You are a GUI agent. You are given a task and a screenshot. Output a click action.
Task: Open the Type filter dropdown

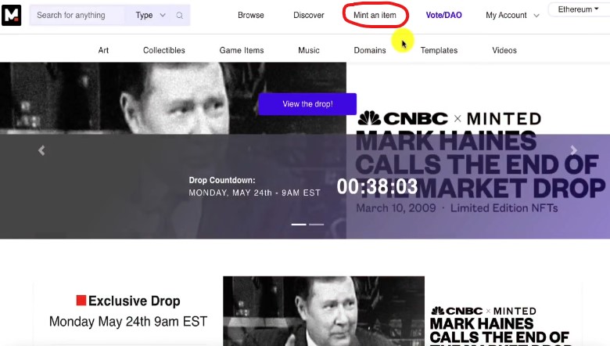coord(150,15)
